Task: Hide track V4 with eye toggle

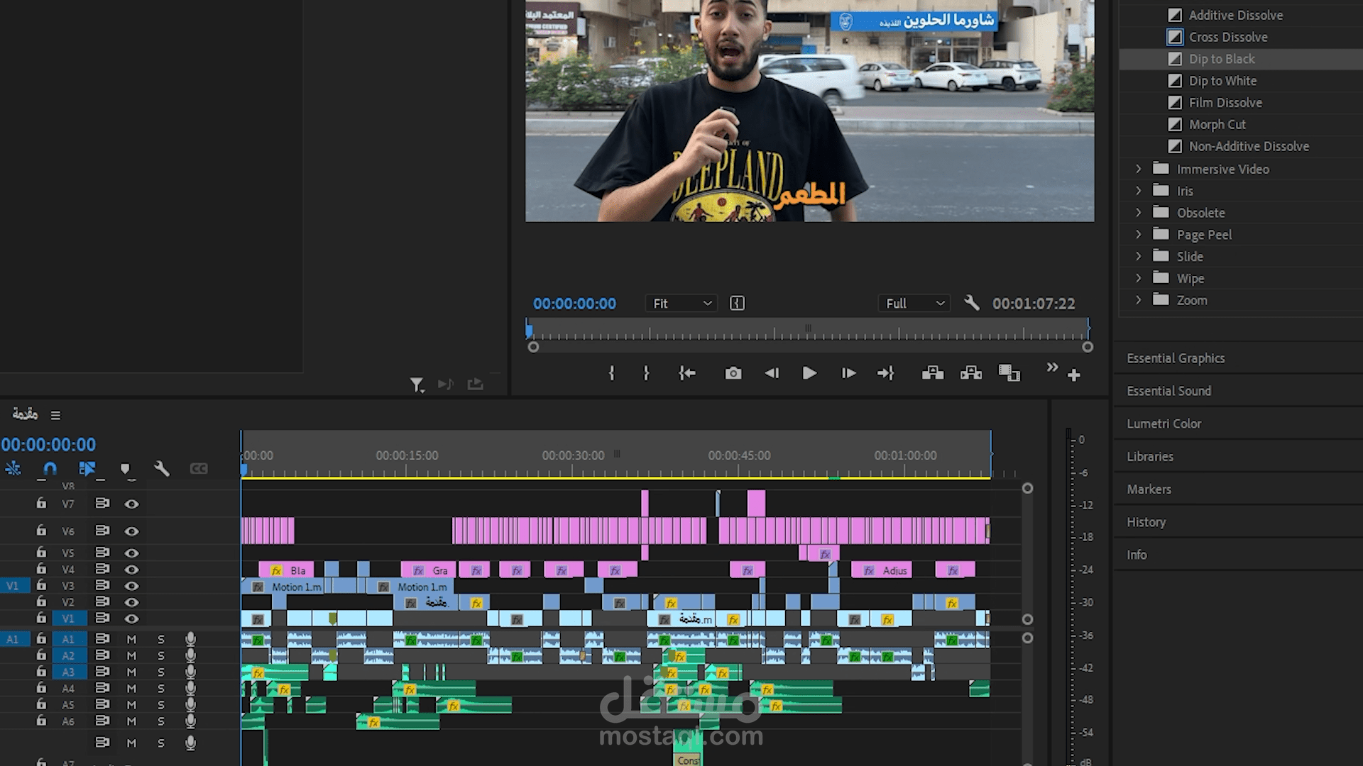Action: point(131,569)
